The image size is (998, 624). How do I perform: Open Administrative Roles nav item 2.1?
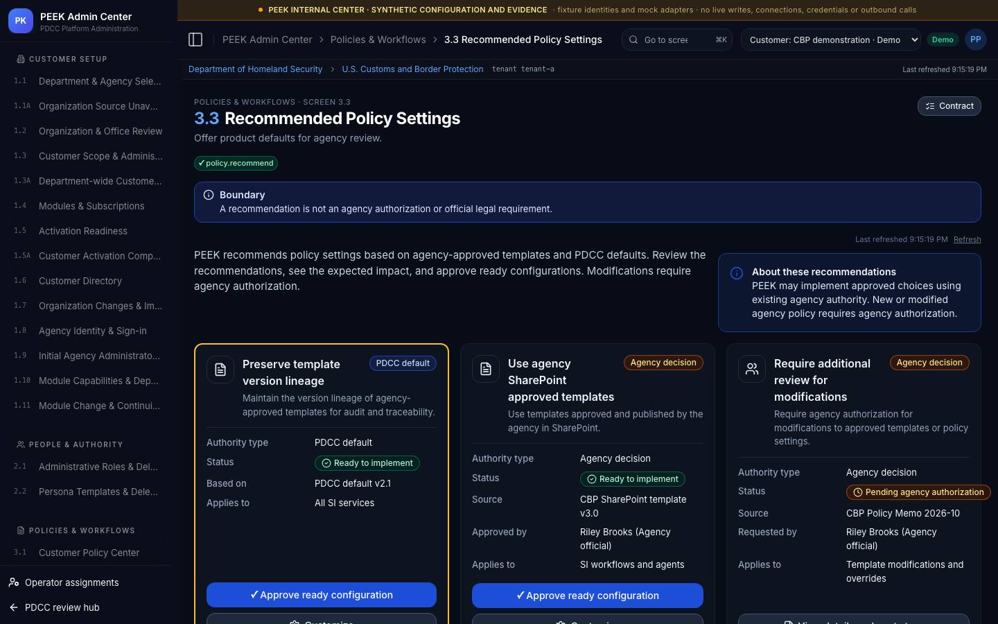pyautogui.click(x=87, y=467)
